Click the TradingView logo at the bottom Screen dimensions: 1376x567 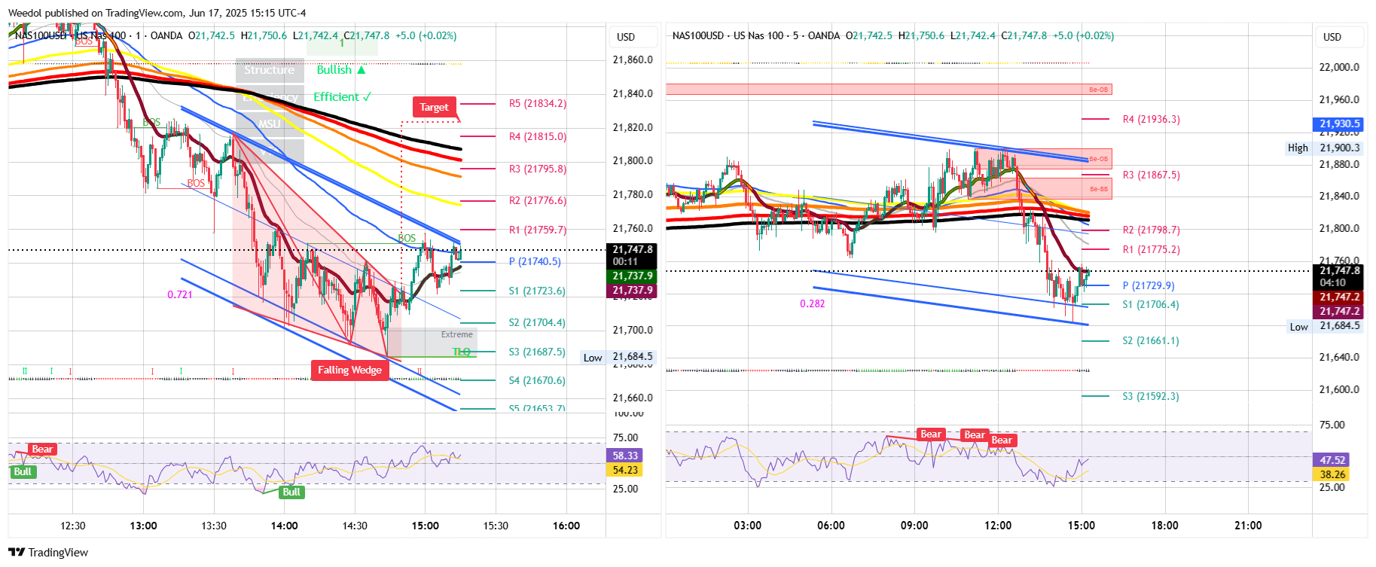coord(48,553)
